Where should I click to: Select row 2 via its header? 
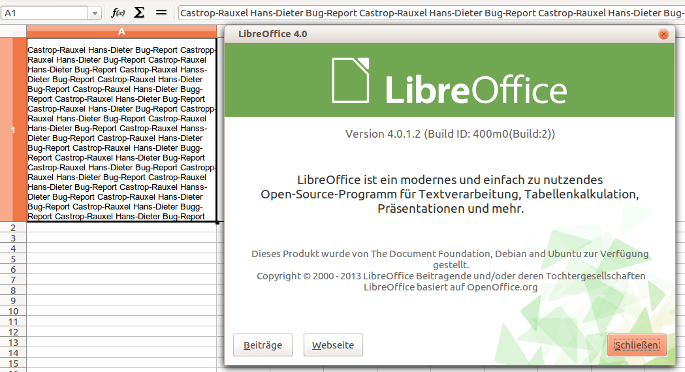coord(13,228)
